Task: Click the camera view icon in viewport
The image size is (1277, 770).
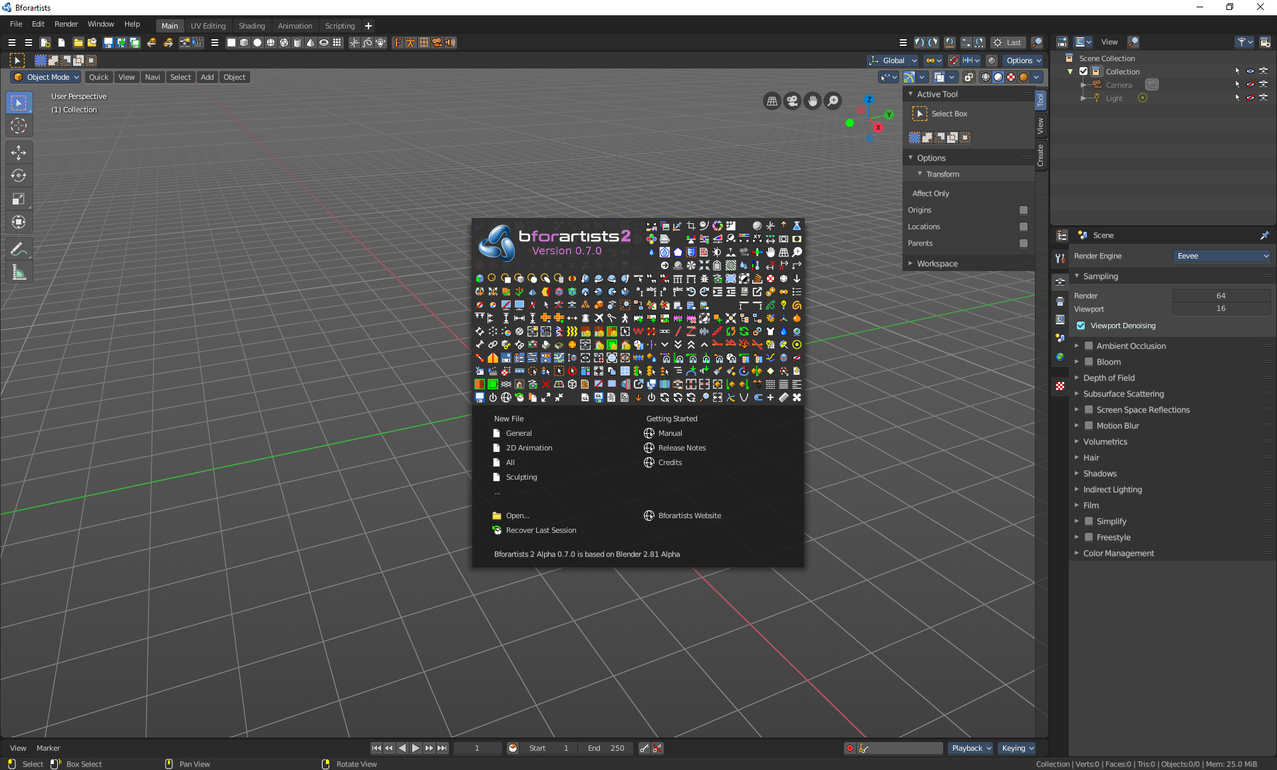Action: [792, 101]
